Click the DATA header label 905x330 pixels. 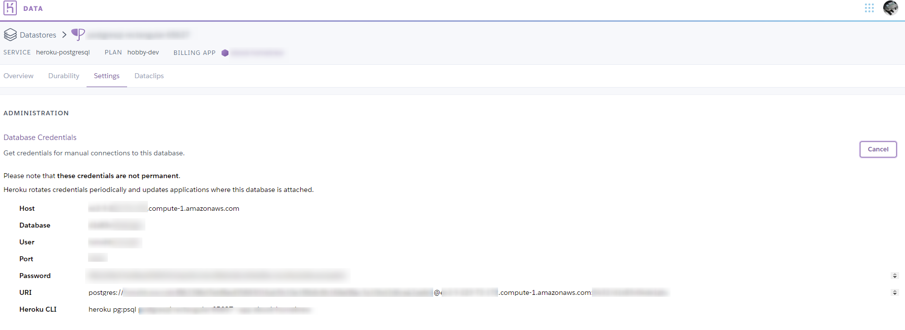[x=33, y=8]
